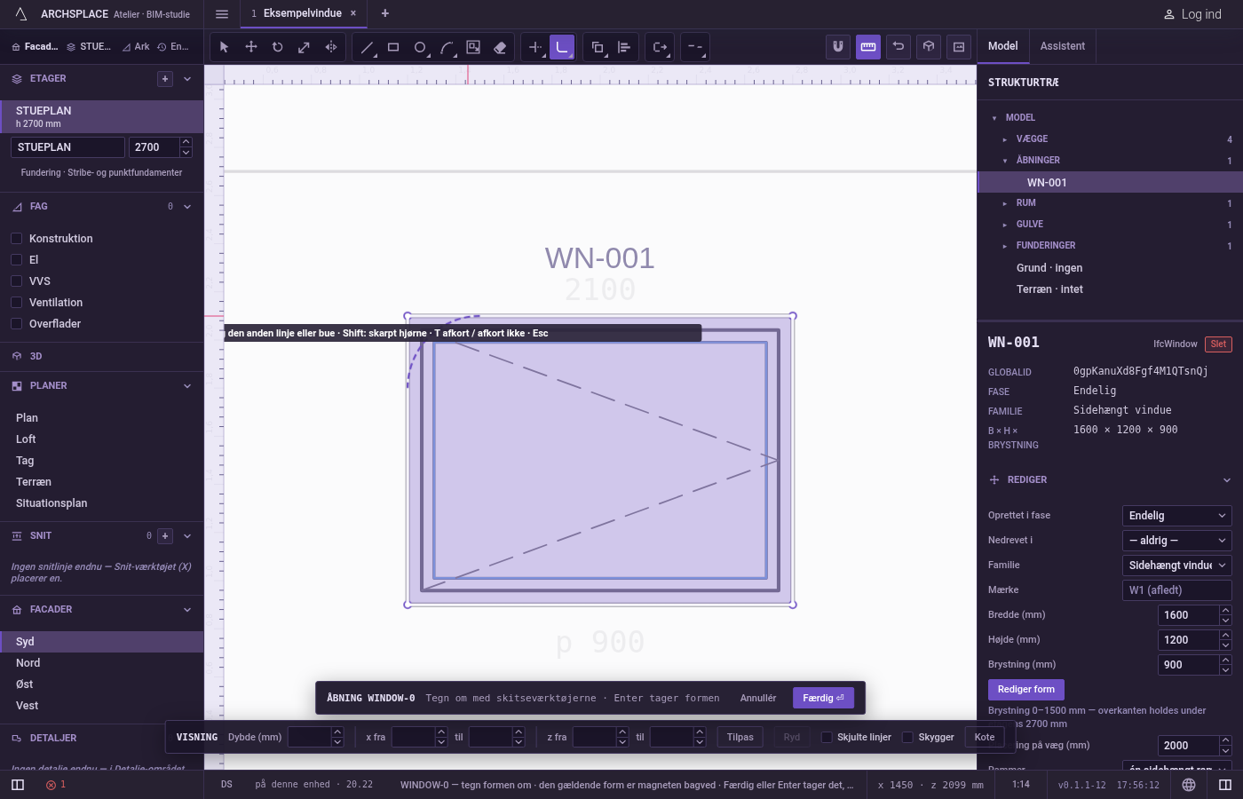Select the pointer selection tool
Screen dimensions: 1243x799
pos(225,47)
